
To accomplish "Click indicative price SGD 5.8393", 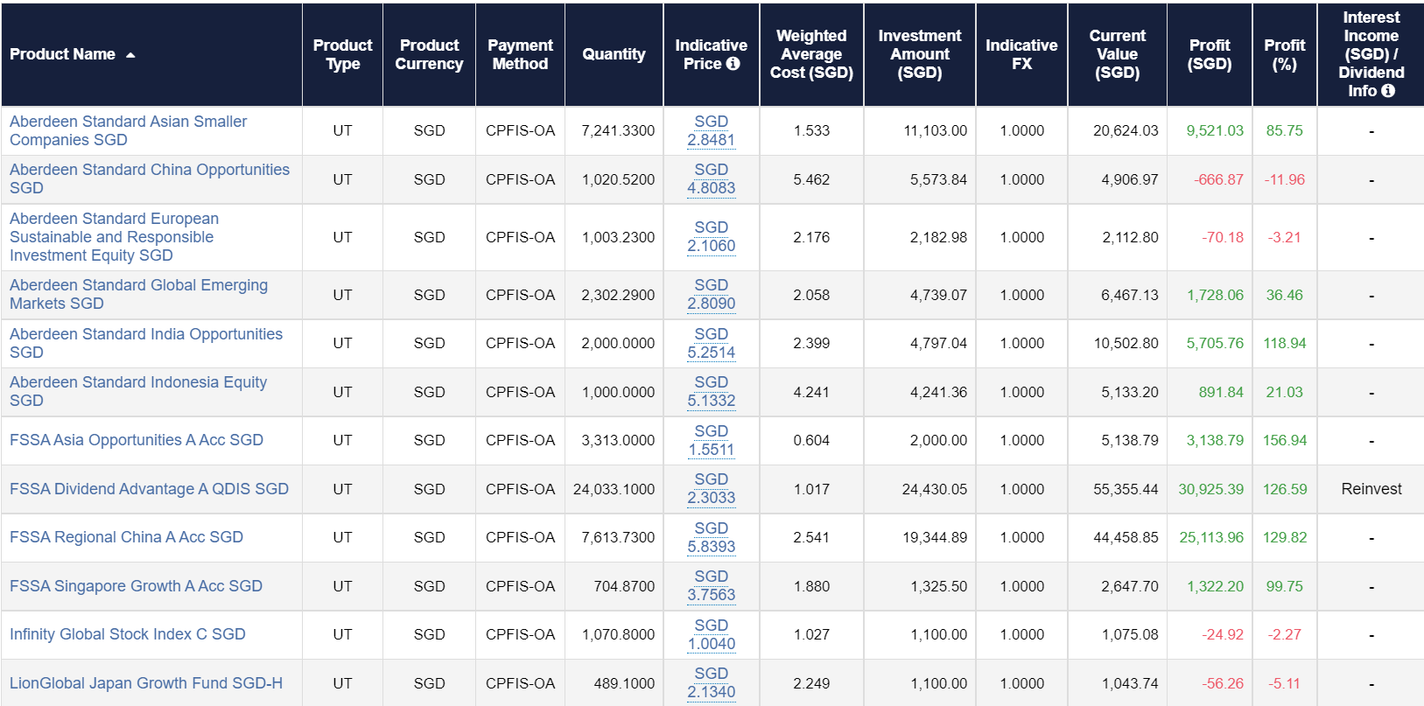I will click(x=711, y=537).
